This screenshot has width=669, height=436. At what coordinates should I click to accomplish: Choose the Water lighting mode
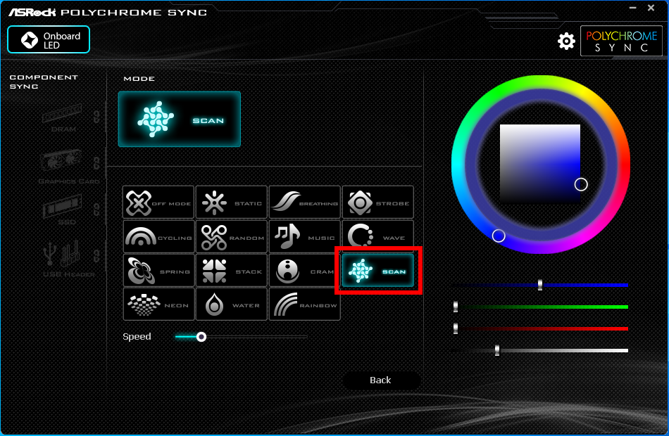(x=231, y=304)
